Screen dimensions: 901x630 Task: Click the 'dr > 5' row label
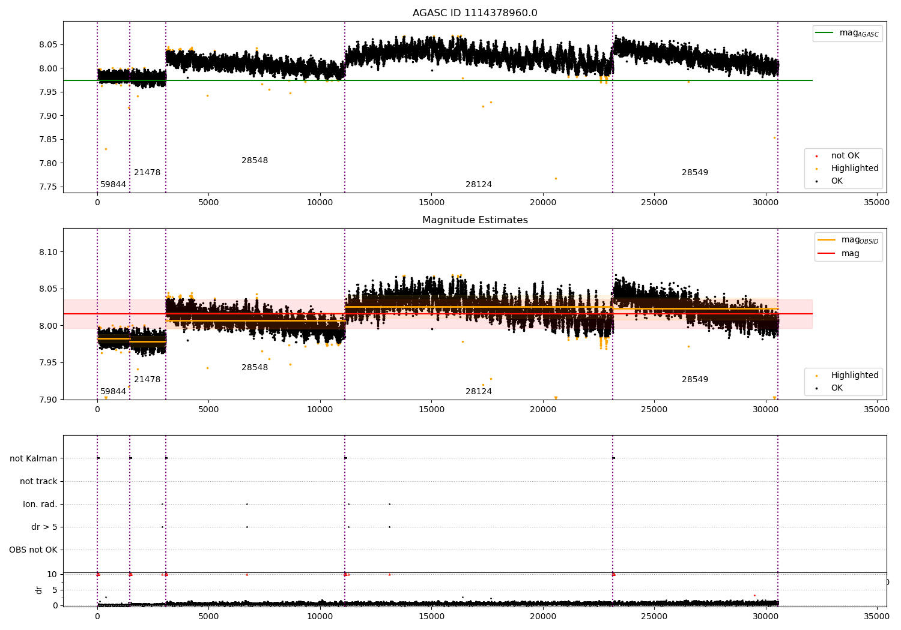click(44, 527)
